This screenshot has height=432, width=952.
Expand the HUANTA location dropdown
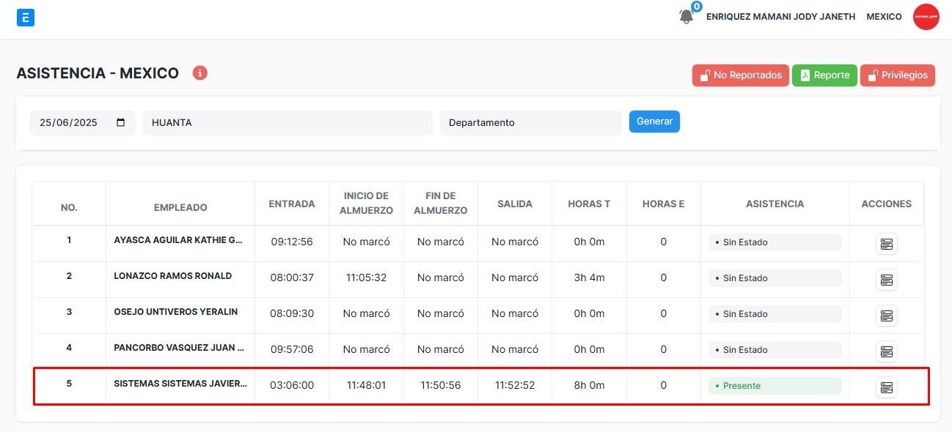click(x=288, y=123)
